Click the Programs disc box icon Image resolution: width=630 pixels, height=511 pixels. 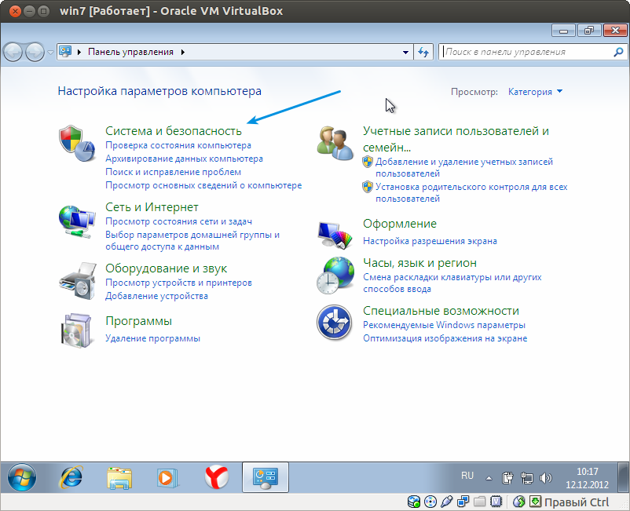coord(76,330)
